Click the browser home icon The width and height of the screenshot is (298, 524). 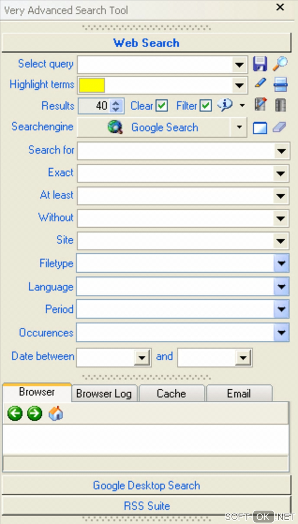coord(56,413)
